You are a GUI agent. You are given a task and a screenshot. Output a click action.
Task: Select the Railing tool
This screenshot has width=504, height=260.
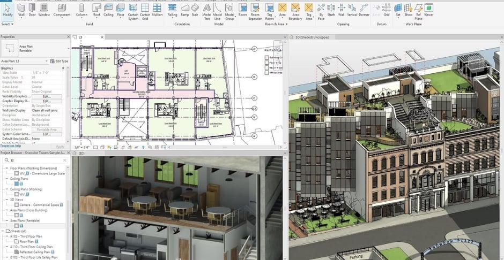(x=172, y=11)
